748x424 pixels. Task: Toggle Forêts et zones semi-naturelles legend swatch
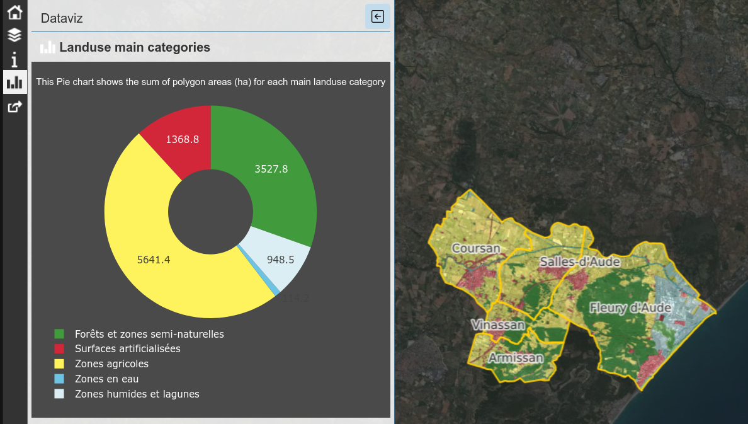(59, 334)
